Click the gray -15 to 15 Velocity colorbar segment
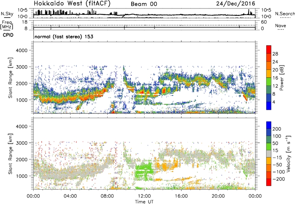Viewport: 295px width, 204px height. (x=269, y=154)
